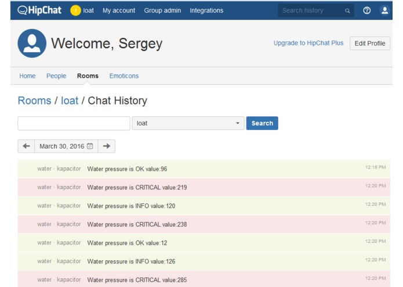Select message Water pressure is INFO value:120
Viewport: 403px width, 287px height.
click(204, 206)
